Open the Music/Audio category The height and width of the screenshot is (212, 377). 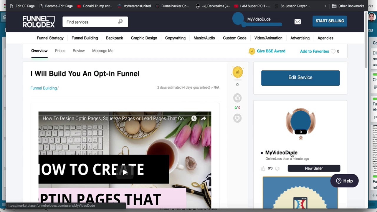click(x=204, y=38)
